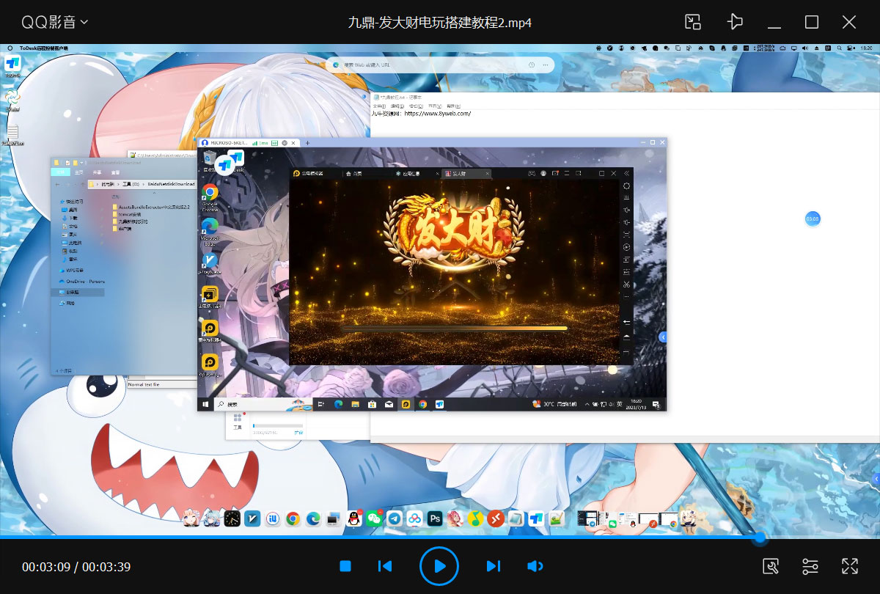
Task: Open WeChat from the dock
Action: pyautogui.click(x=374, y=519)
